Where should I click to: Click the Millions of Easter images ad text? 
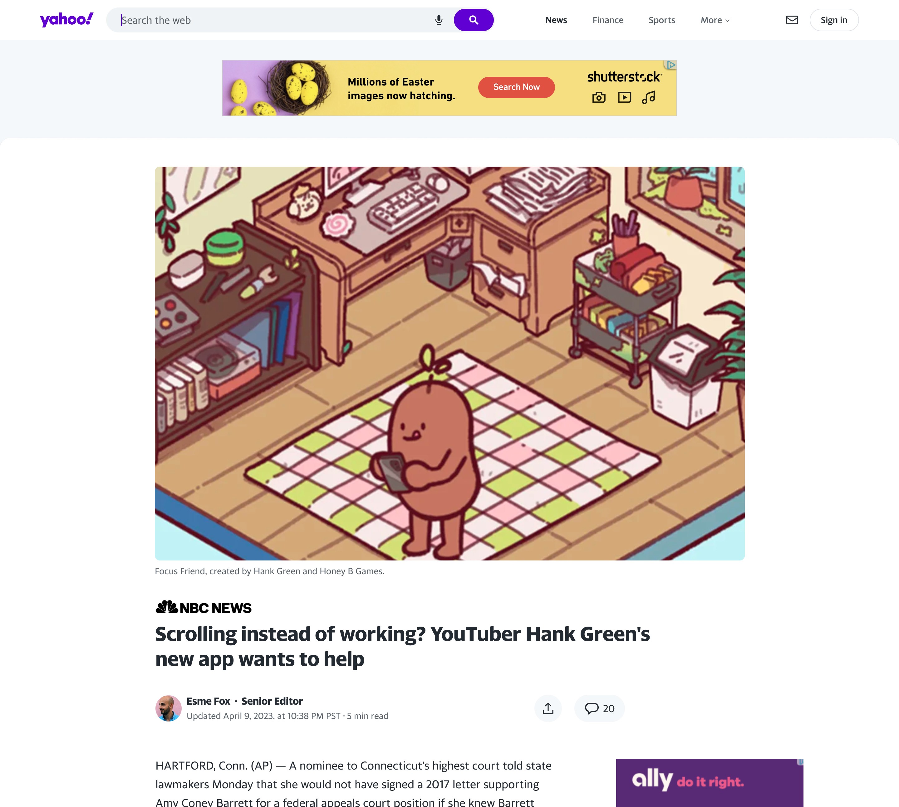401,89
